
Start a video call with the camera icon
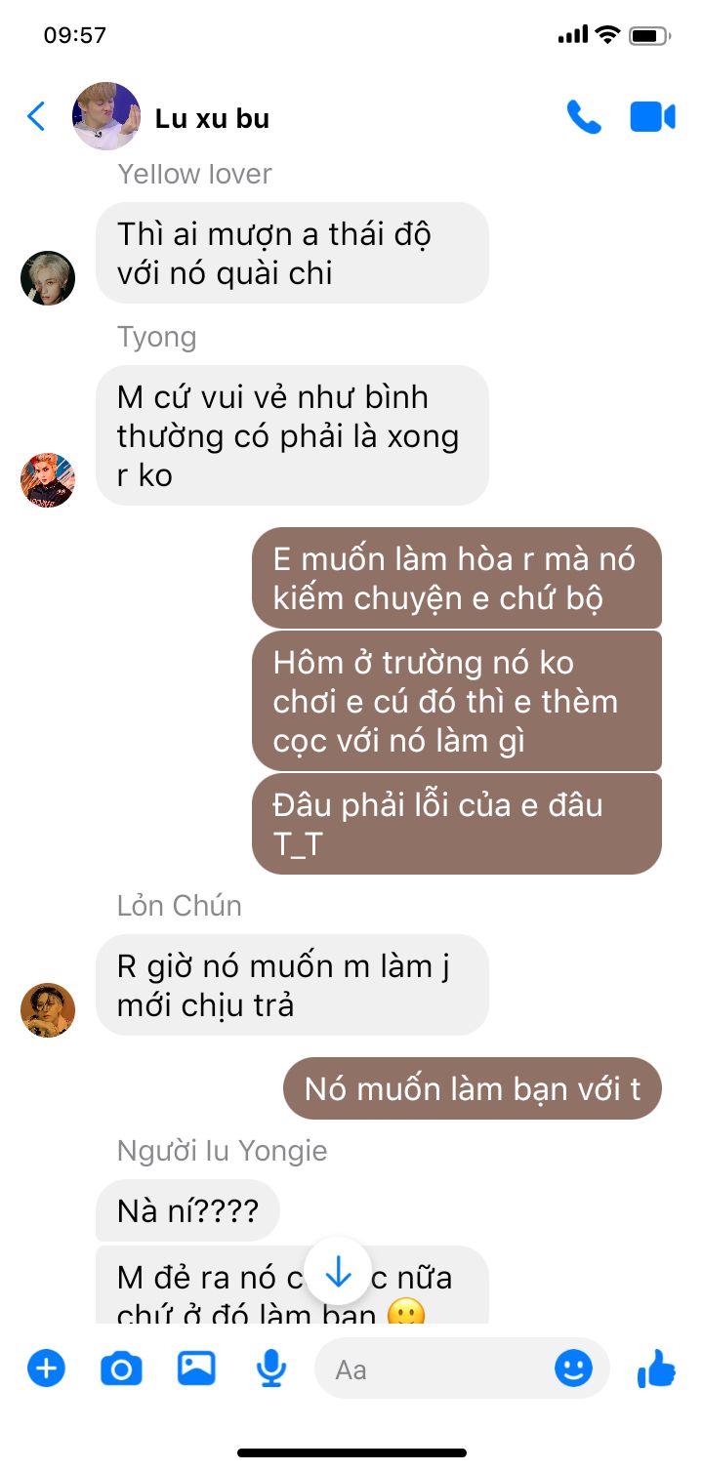(652, 117)
